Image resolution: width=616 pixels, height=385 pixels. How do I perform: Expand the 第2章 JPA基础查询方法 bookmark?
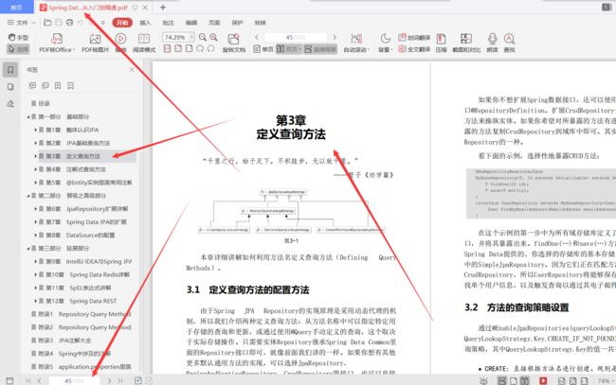(x=35, y=143)
